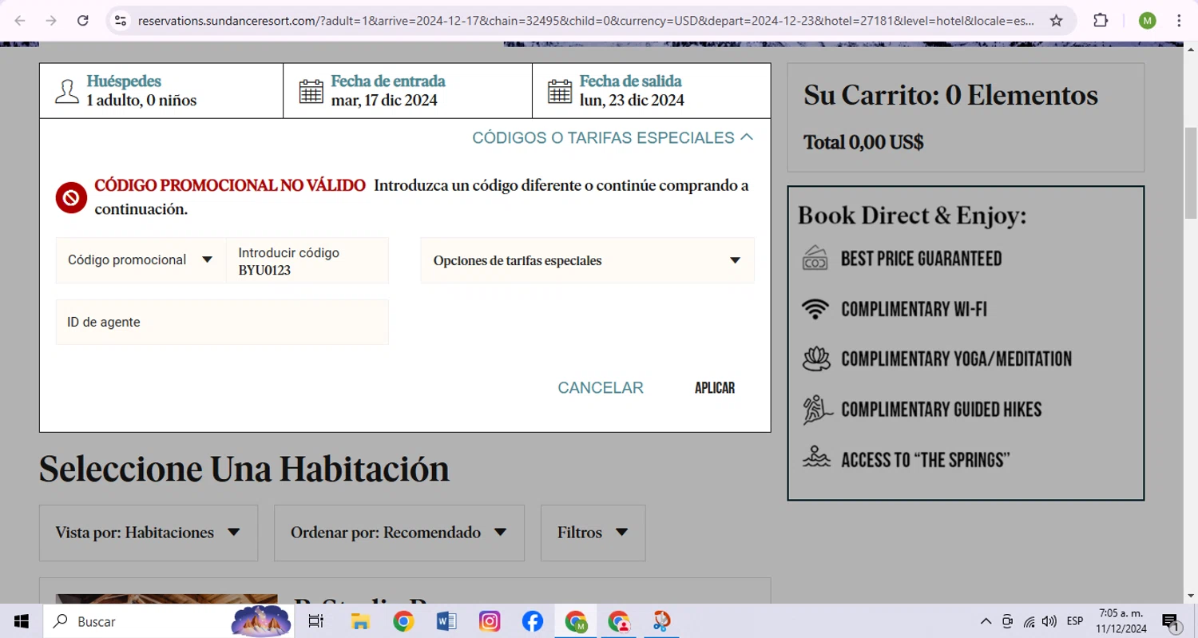Reload the reservations page
Screen dimensions: 1198x638
82,21
